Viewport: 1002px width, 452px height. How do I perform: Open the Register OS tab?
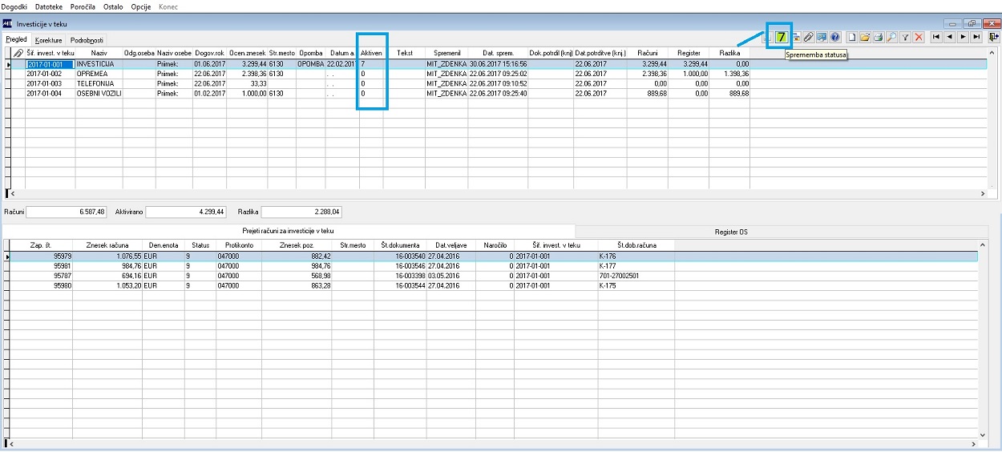pos(731,232)
